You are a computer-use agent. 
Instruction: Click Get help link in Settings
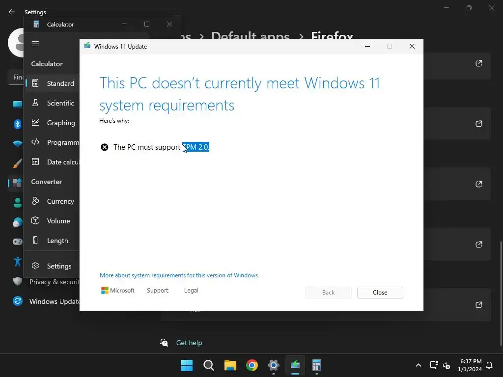(x=189, y=343)
